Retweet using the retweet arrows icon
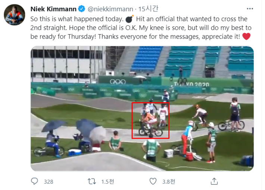 [91, 181]
